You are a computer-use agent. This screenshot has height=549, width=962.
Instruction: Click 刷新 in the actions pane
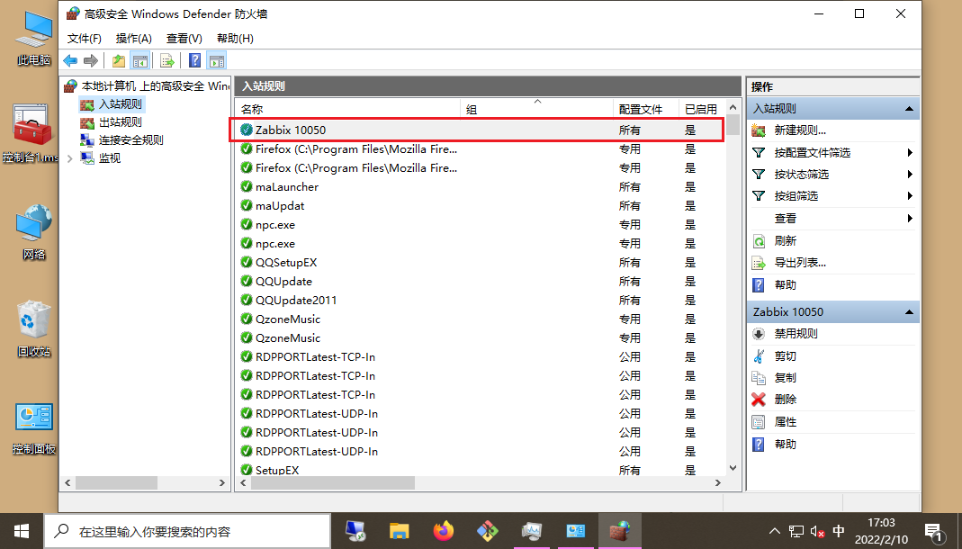tap(786, 240)
